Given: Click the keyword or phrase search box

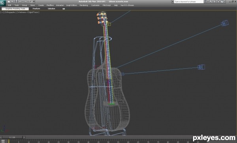Looking at the screenshot, I should point(188,2).
